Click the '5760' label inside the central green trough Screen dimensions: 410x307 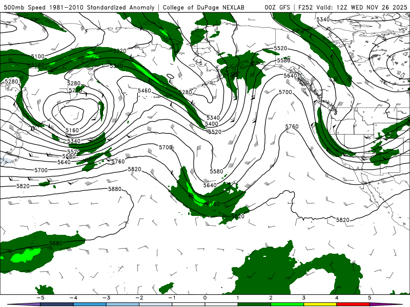(x=213, y=204)
